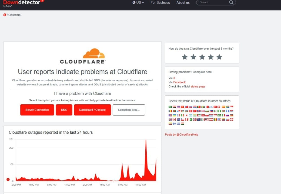The height and width of the screenshot is (194, 281).
Task: Select the Sweden flag
Action: (x=203, y=107)
